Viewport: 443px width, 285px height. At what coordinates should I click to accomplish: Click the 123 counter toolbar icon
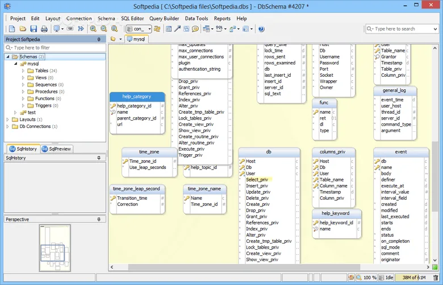[70, 29]
